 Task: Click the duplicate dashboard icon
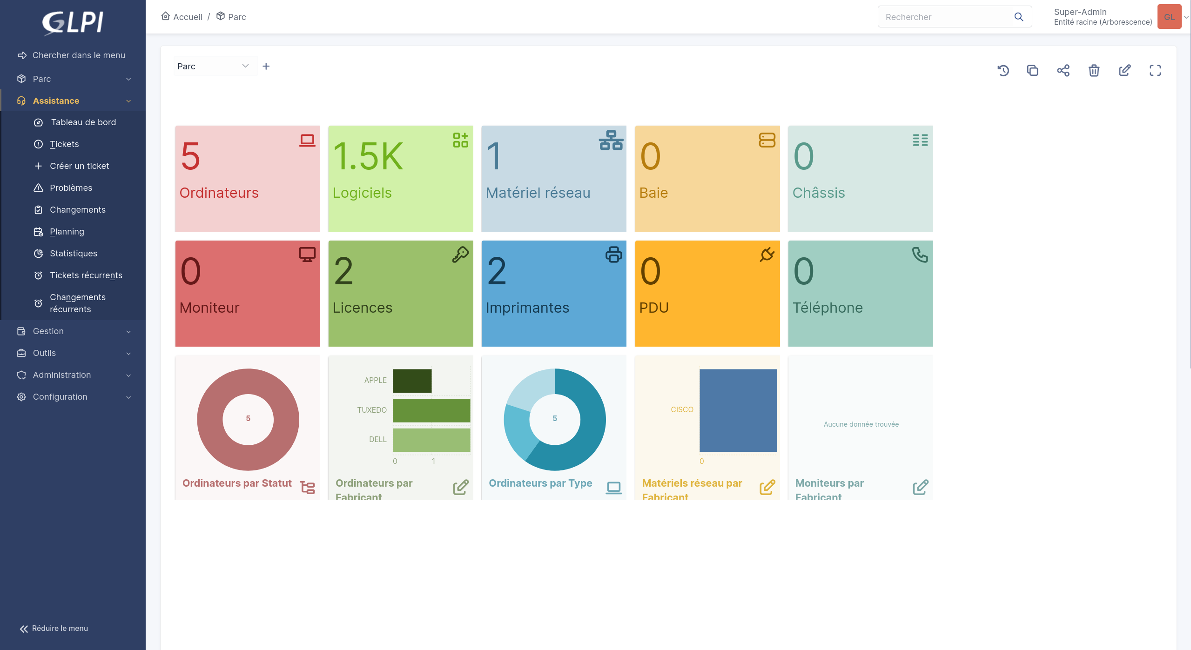click(x=1032, y=70)
